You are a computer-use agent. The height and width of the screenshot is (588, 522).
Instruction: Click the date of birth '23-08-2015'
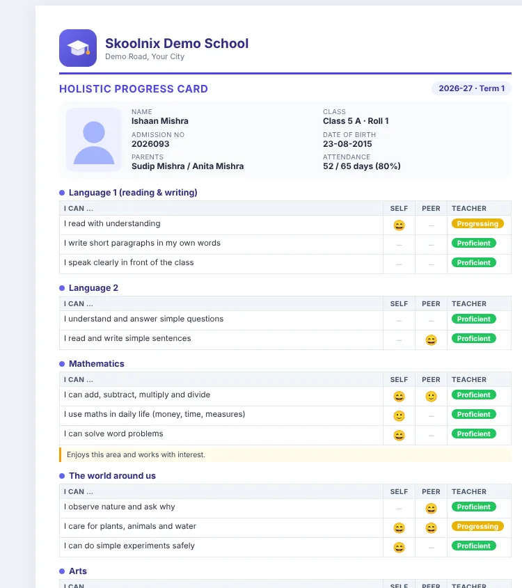(347, 144)
